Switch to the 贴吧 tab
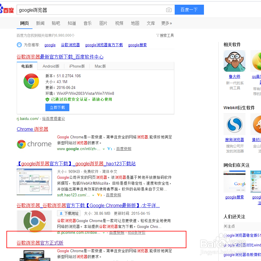The height and width of the screenshot is (261, 261). (x=56, y=23)
